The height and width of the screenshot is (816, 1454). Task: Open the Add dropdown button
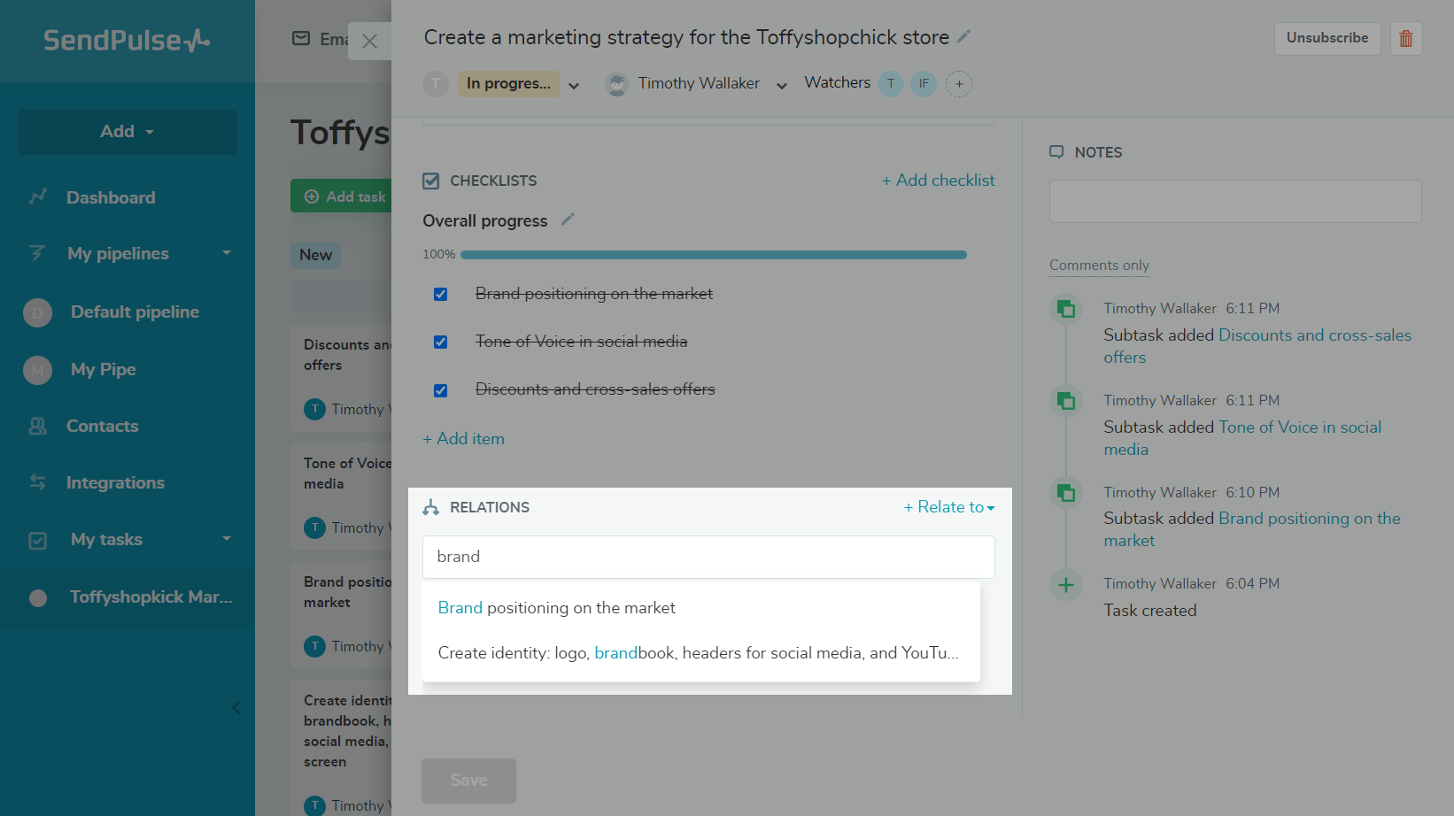click(128, 132)
